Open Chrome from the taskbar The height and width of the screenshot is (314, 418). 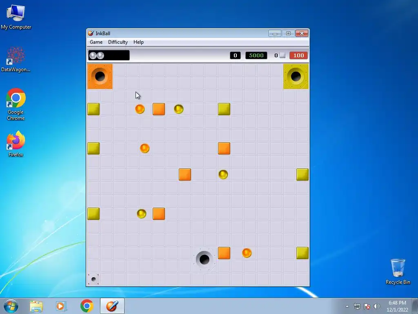(x=87, y=306)
